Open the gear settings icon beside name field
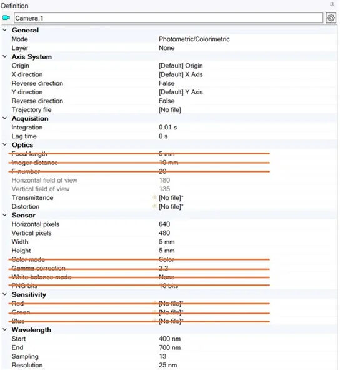This screenshot has width=340, height=370. (331, 18)
